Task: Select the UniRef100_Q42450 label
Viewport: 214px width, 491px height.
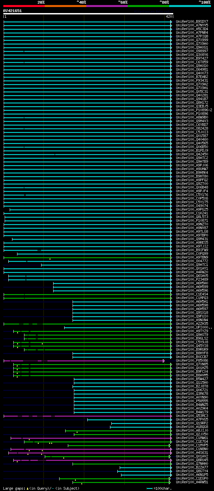Action: point(192,154)
